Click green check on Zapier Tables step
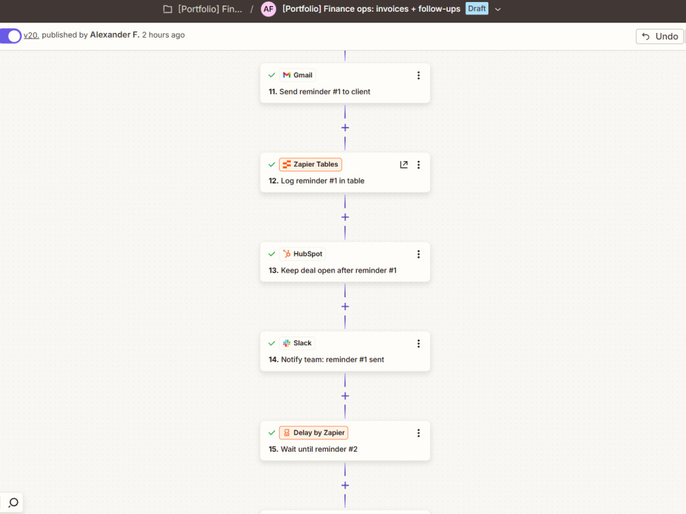This screenshot has height=514, width=686. click(x=272, y=164)
